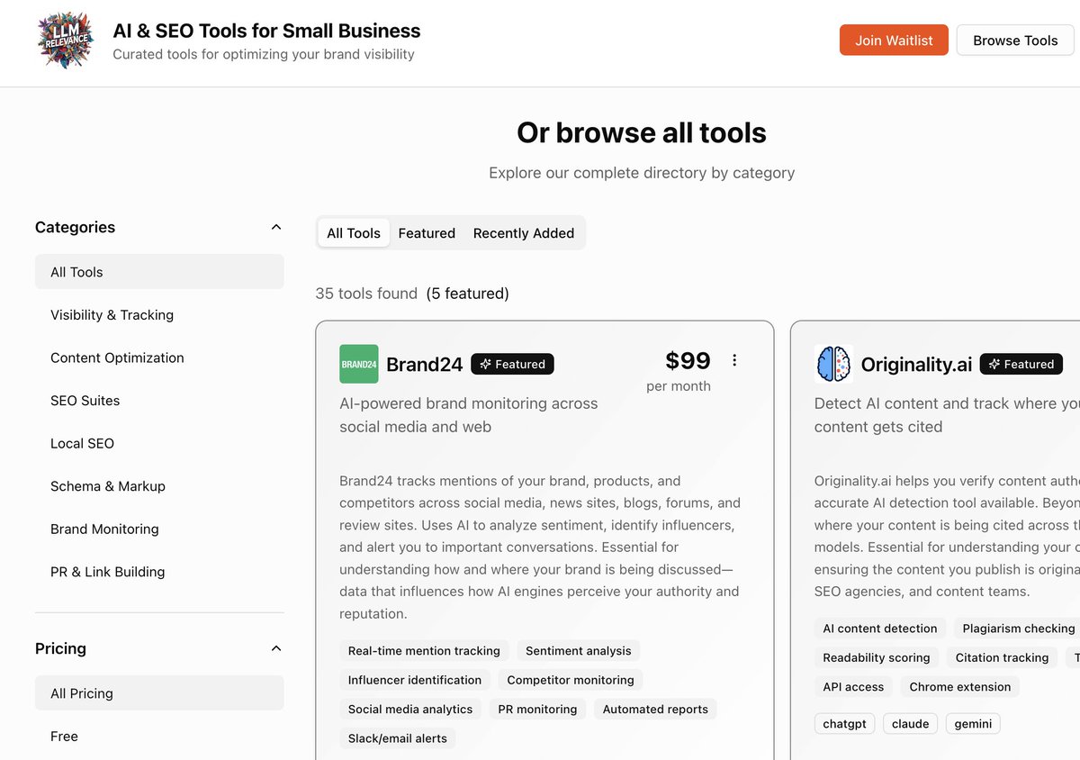Select All Pricing filter
Viewport: 1080px width, 760px height.
point(159,693)
